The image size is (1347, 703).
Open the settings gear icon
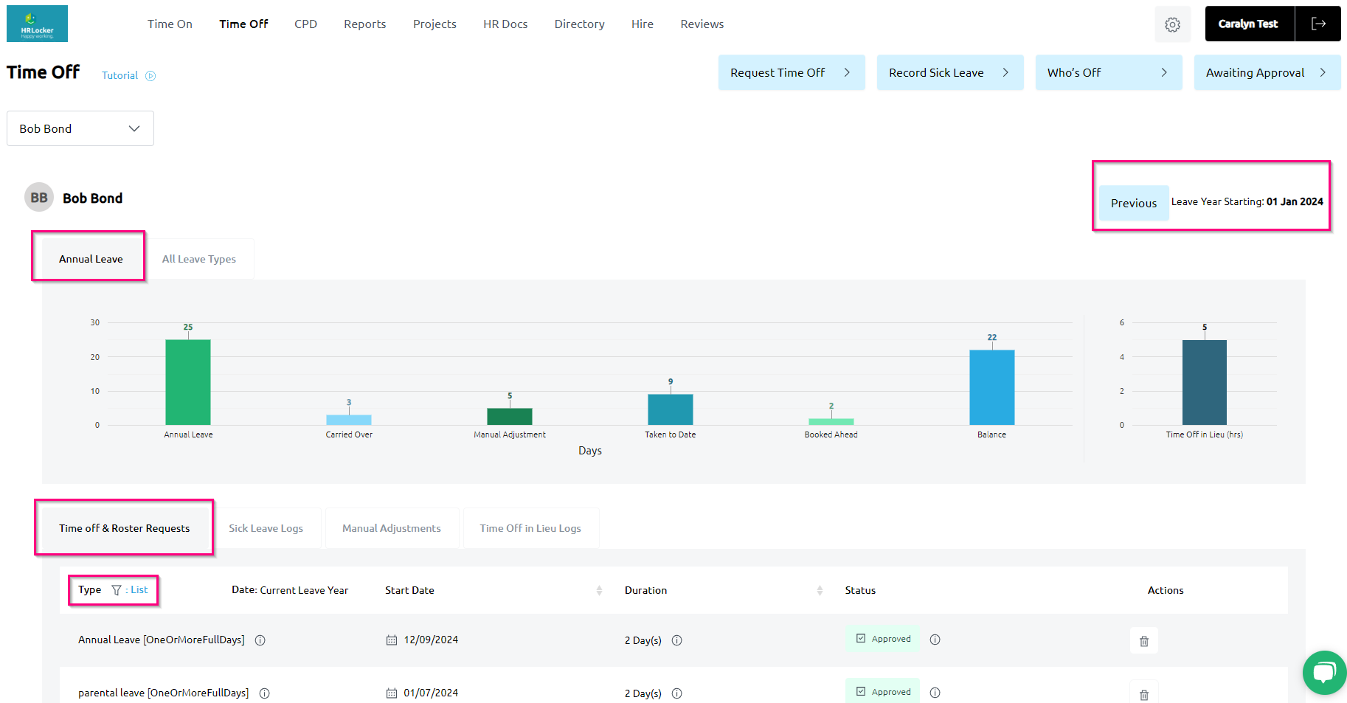[x=1172, y=24]
